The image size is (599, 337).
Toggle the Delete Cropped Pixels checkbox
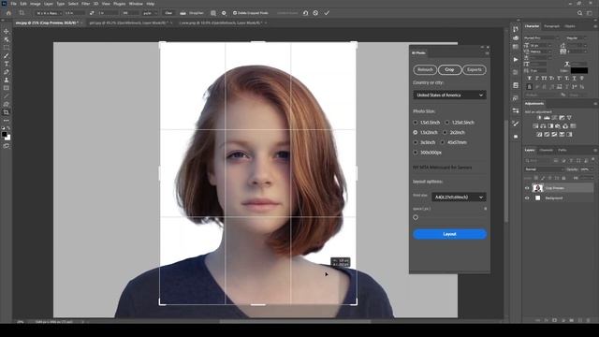click(235, 13)
